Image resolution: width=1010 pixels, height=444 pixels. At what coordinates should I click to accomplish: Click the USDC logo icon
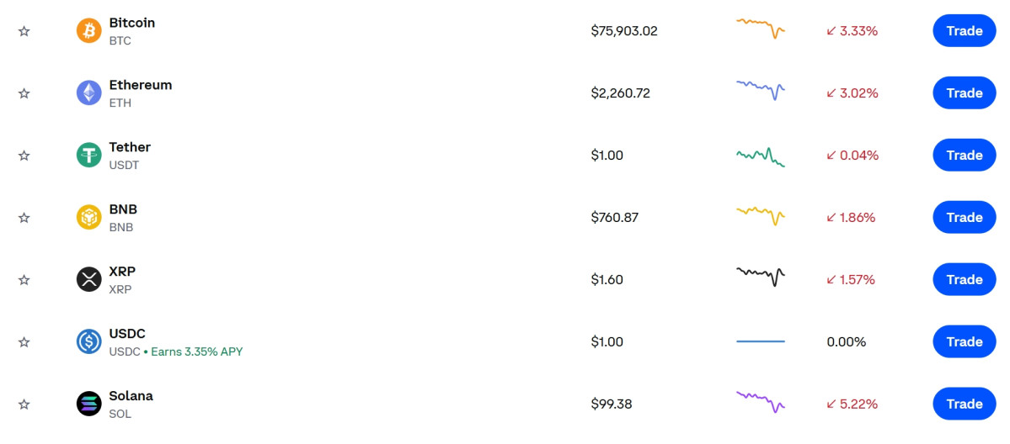(x=88, y=342)
